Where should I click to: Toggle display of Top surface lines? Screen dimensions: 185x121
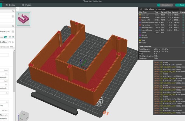[183, 25]
